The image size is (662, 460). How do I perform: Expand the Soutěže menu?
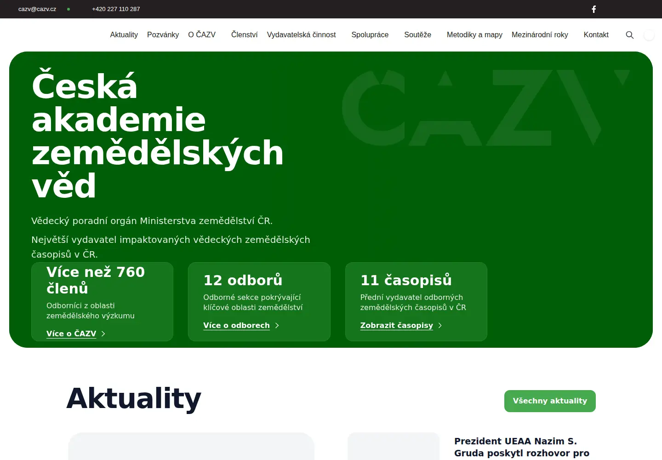[417, 35]
